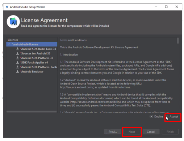Click the Android Studio title bar icon
This screenshot has width=184, height=141.
[x=7, y=7]
